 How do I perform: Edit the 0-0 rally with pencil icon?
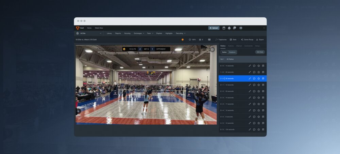250,66
